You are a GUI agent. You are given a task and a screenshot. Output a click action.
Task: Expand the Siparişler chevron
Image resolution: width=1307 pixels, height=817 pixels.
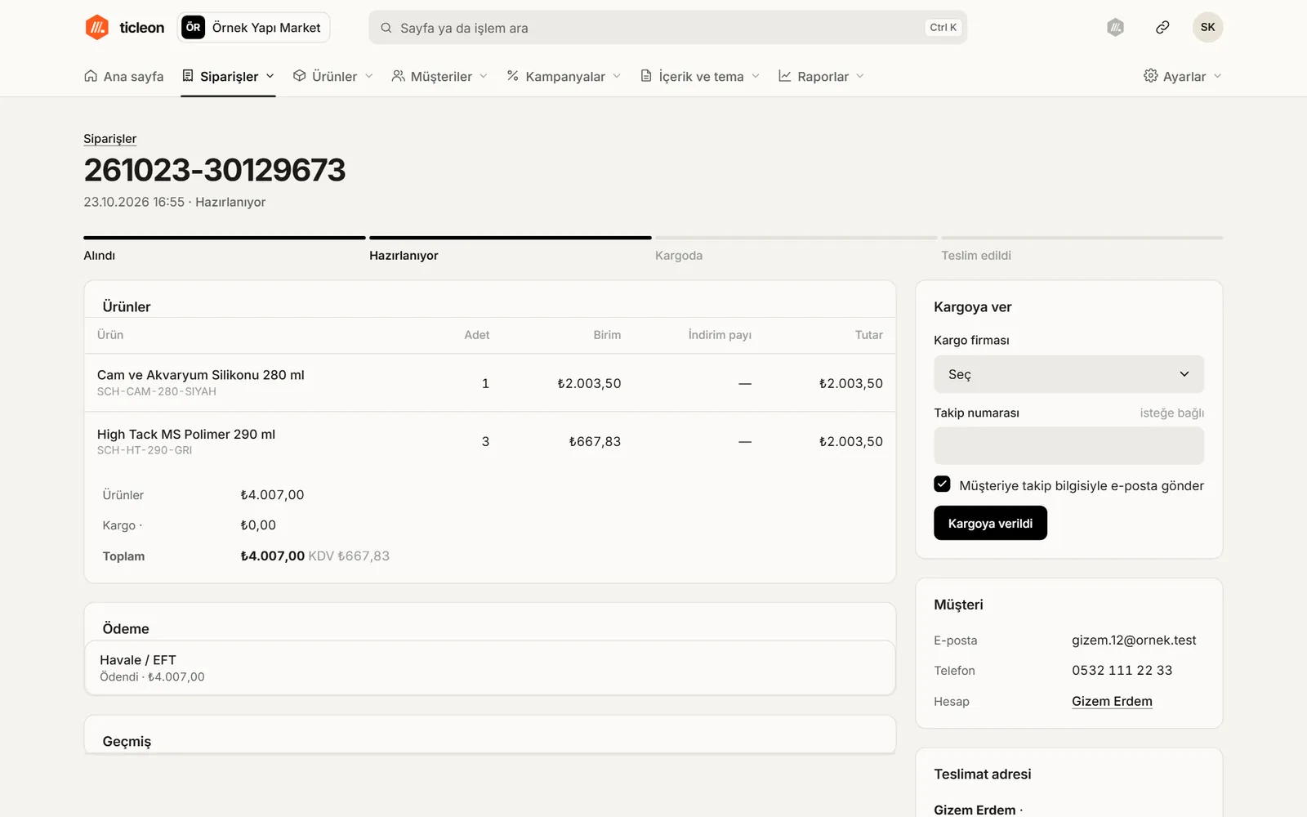[x=270, y=76]
